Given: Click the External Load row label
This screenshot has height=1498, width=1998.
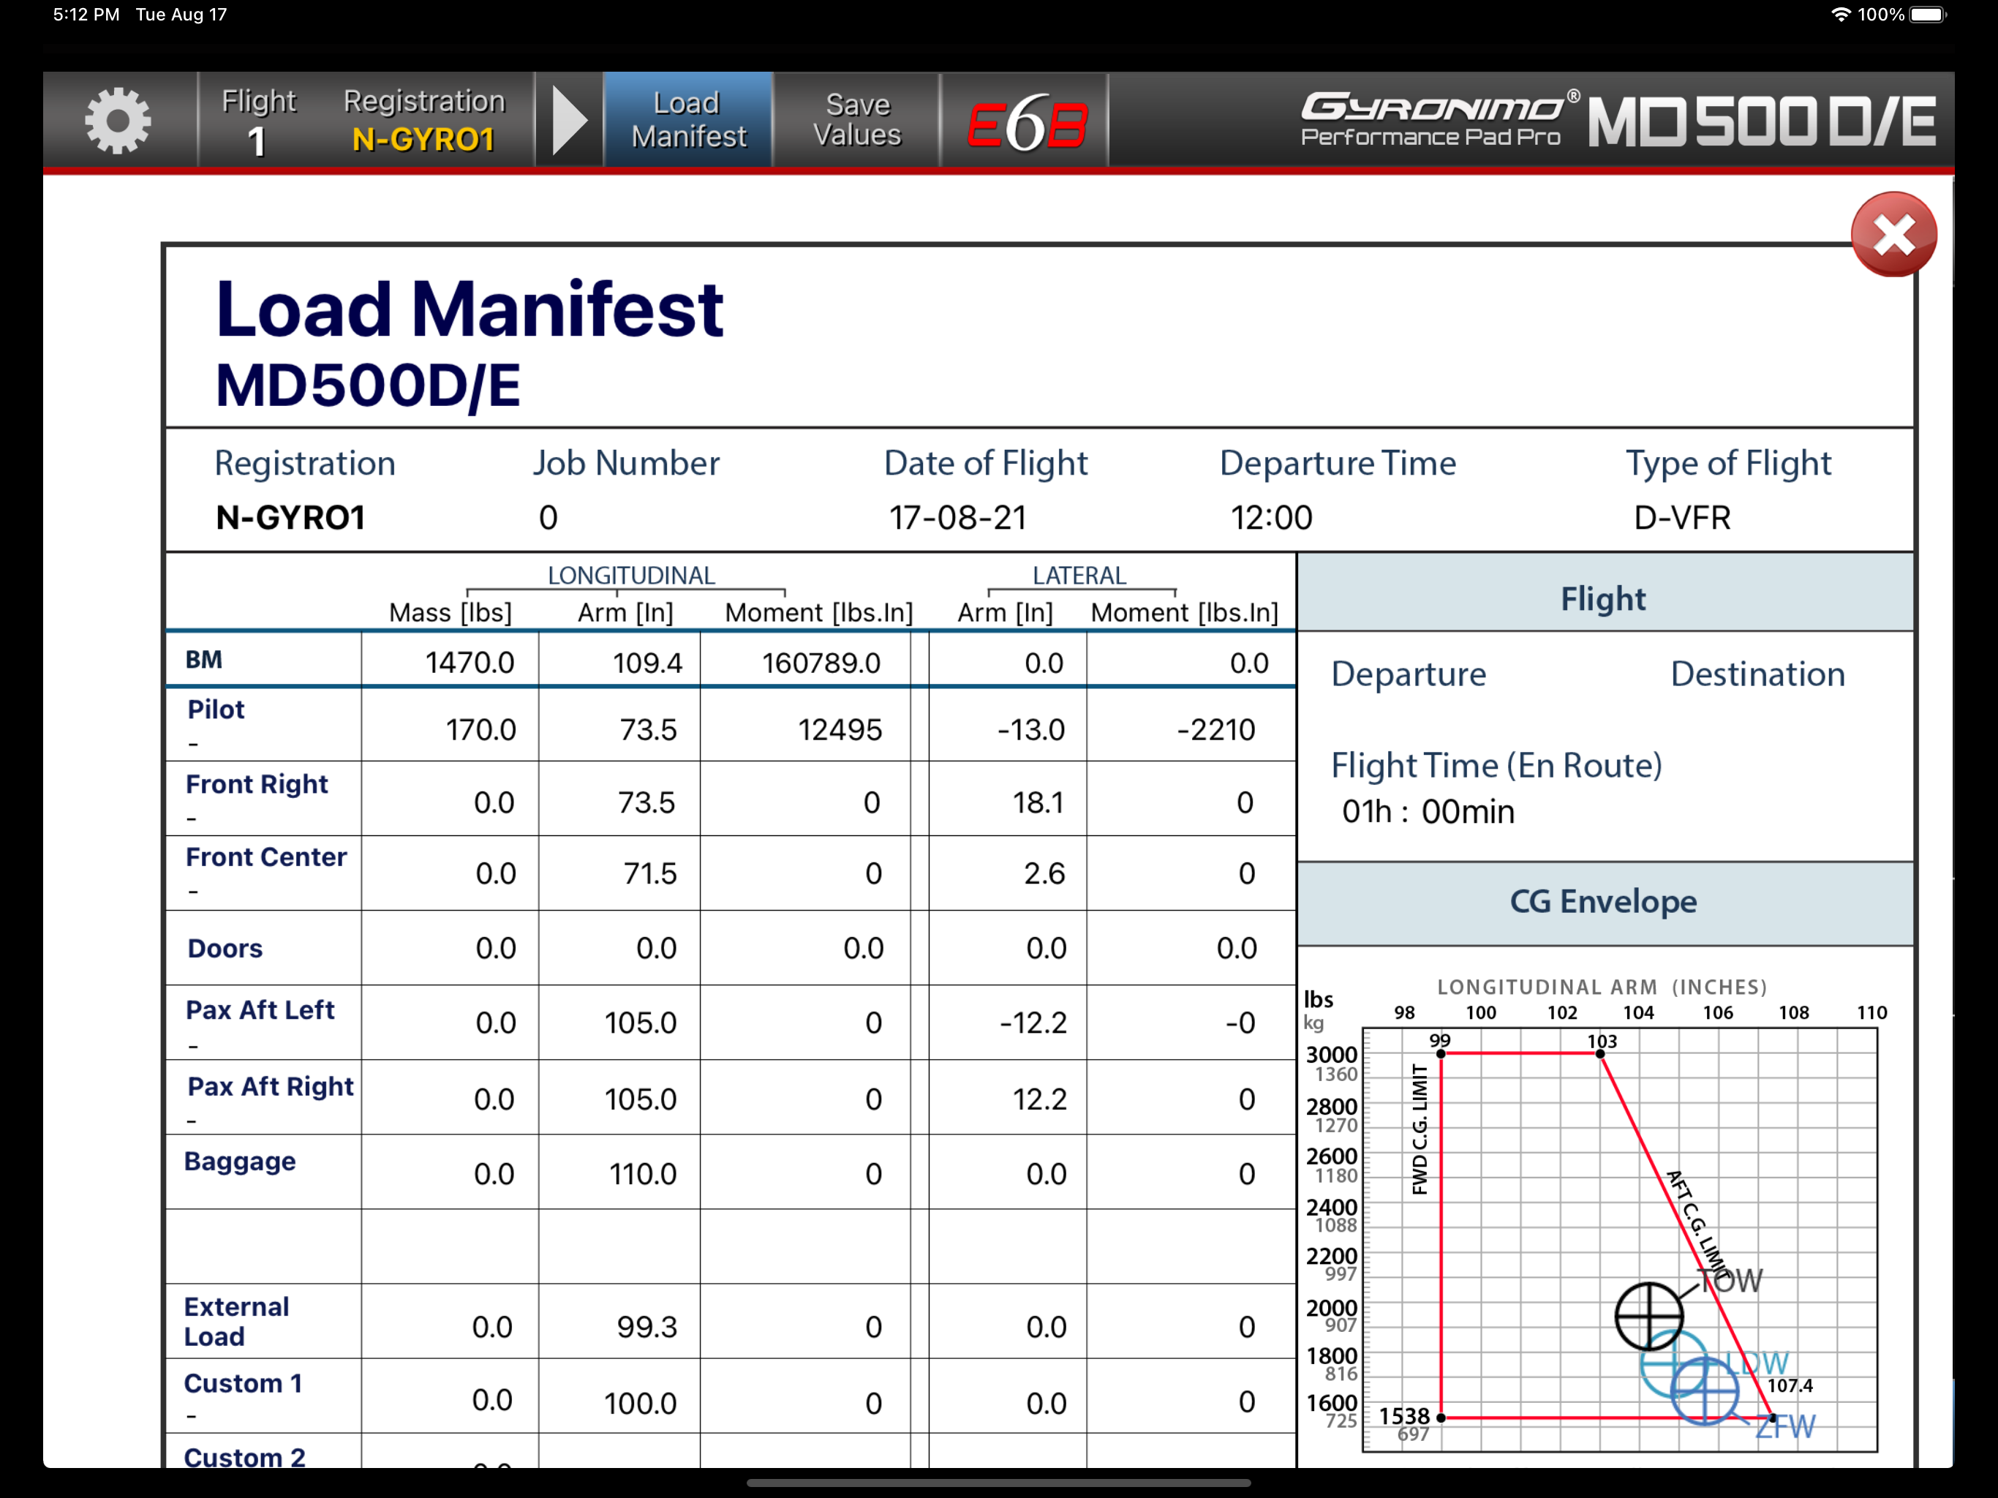Looking at the screenshot, I should tap(237, 1321).
